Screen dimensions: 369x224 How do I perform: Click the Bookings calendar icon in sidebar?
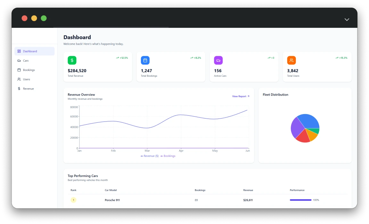(x=19, y=70)
